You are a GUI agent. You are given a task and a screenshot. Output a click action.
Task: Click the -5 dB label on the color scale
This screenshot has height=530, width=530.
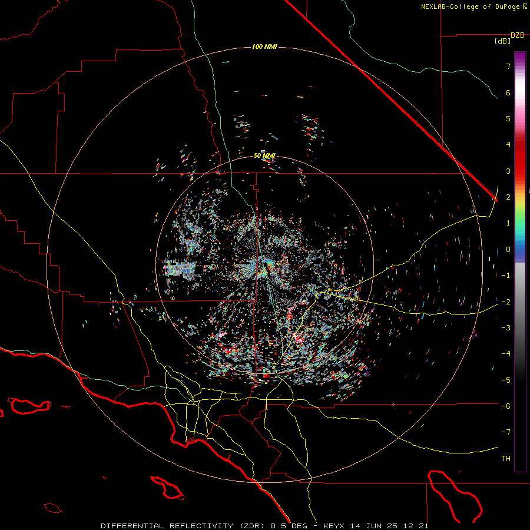click(x=506, y=380)
